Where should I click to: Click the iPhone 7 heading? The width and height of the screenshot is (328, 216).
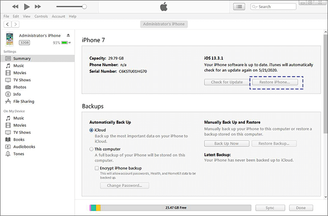click(93, 40)
